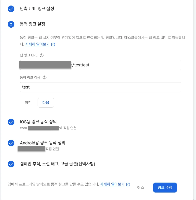
Task: Click the 동적 링크 이름 field containing test
Action: click(x=100, y=87)
